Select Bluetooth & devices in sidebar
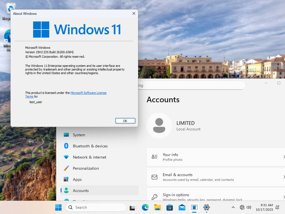 click(90, 146)
